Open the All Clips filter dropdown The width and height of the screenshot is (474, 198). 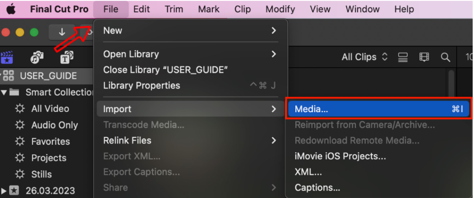[365, 57]
